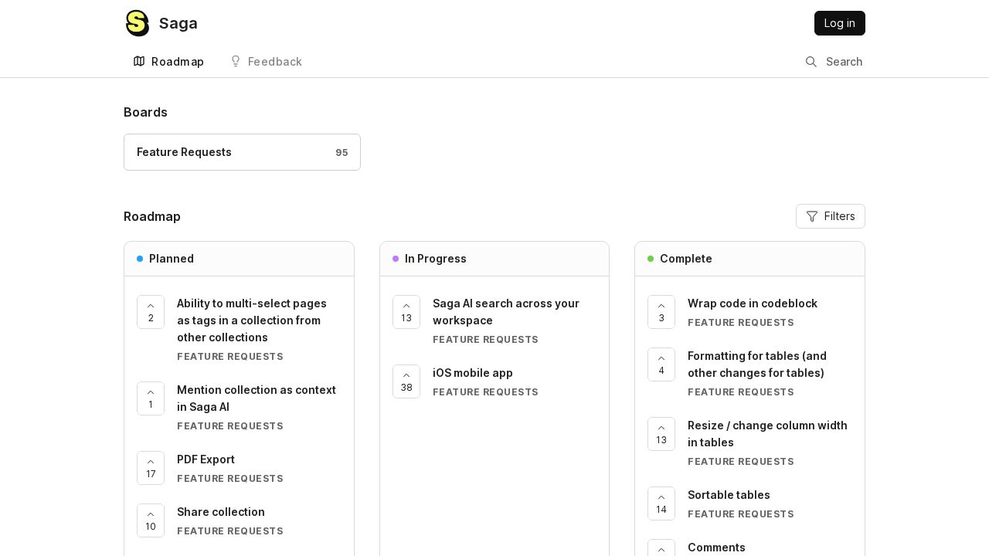Click the Complete column header
Image resolution: width=989 pixels, height=556 pixels.
pyautogui.click(x=749, y=259)
